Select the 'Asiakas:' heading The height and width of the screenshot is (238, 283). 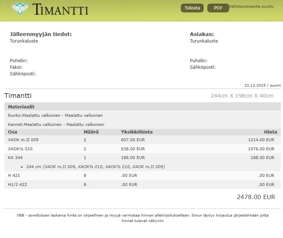(x=202, y=34)
